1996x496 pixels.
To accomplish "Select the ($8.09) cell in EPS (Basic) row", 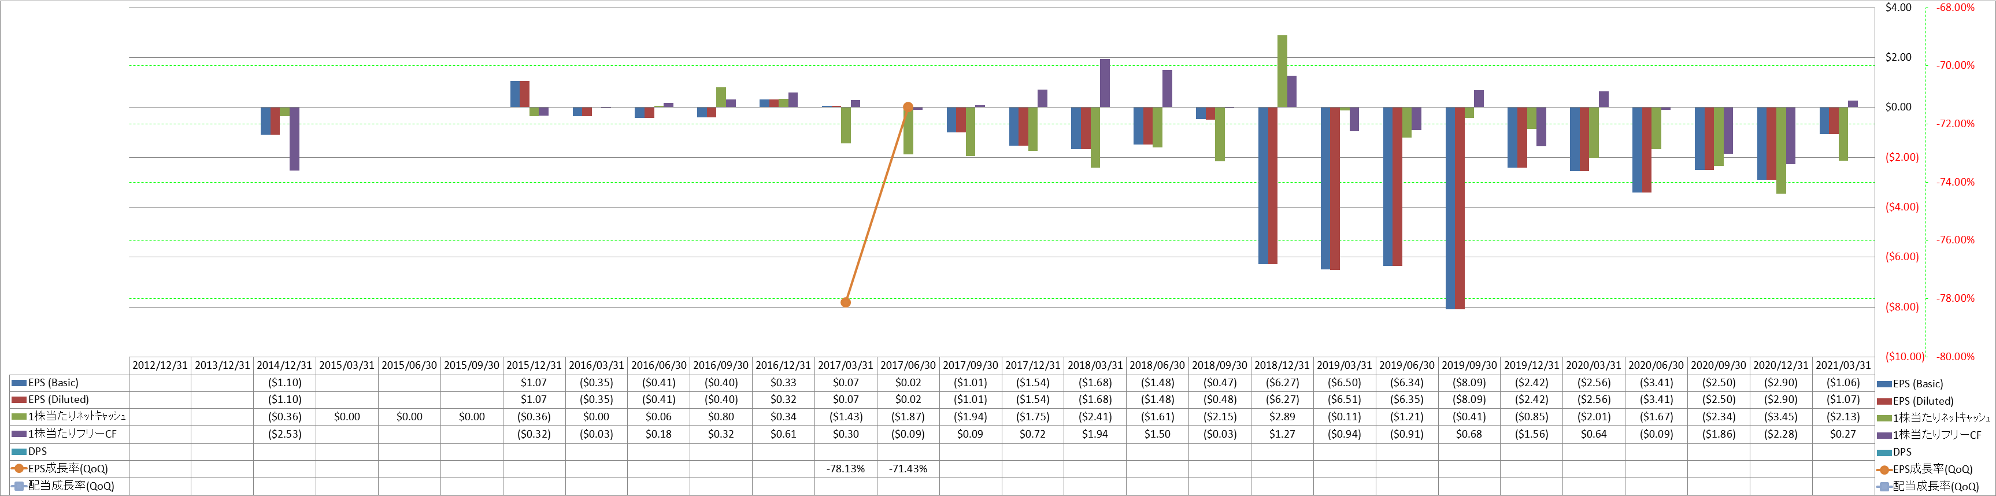I will [1469, 383].
